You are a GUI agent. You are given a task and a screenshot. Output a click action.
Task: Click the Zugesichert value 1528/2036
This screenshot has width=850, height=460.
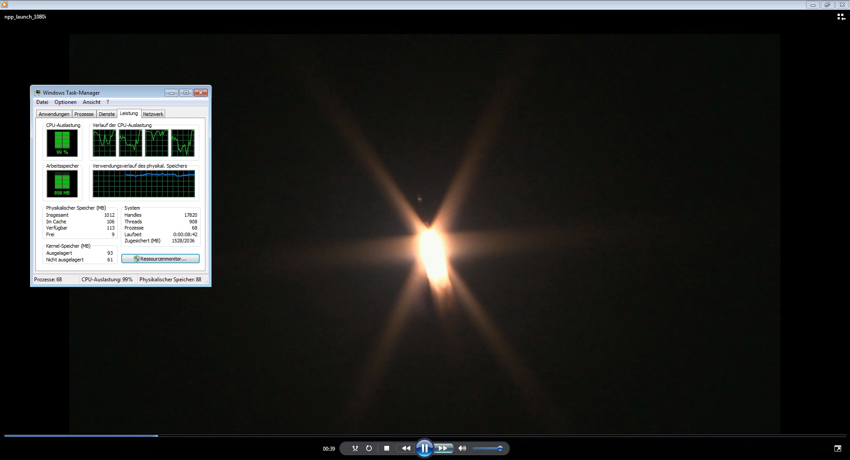click(x=183, y=241)
